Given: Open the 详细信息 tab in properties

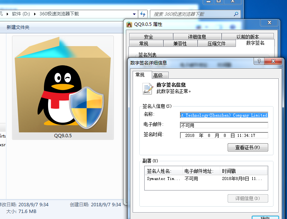Looking at the screenshot, I should point(197,37).
